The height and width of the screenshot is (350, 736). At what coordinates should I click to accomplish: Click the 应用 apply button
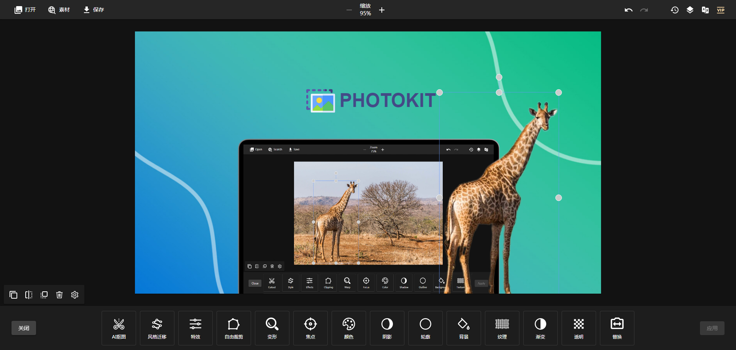point(712,328)
